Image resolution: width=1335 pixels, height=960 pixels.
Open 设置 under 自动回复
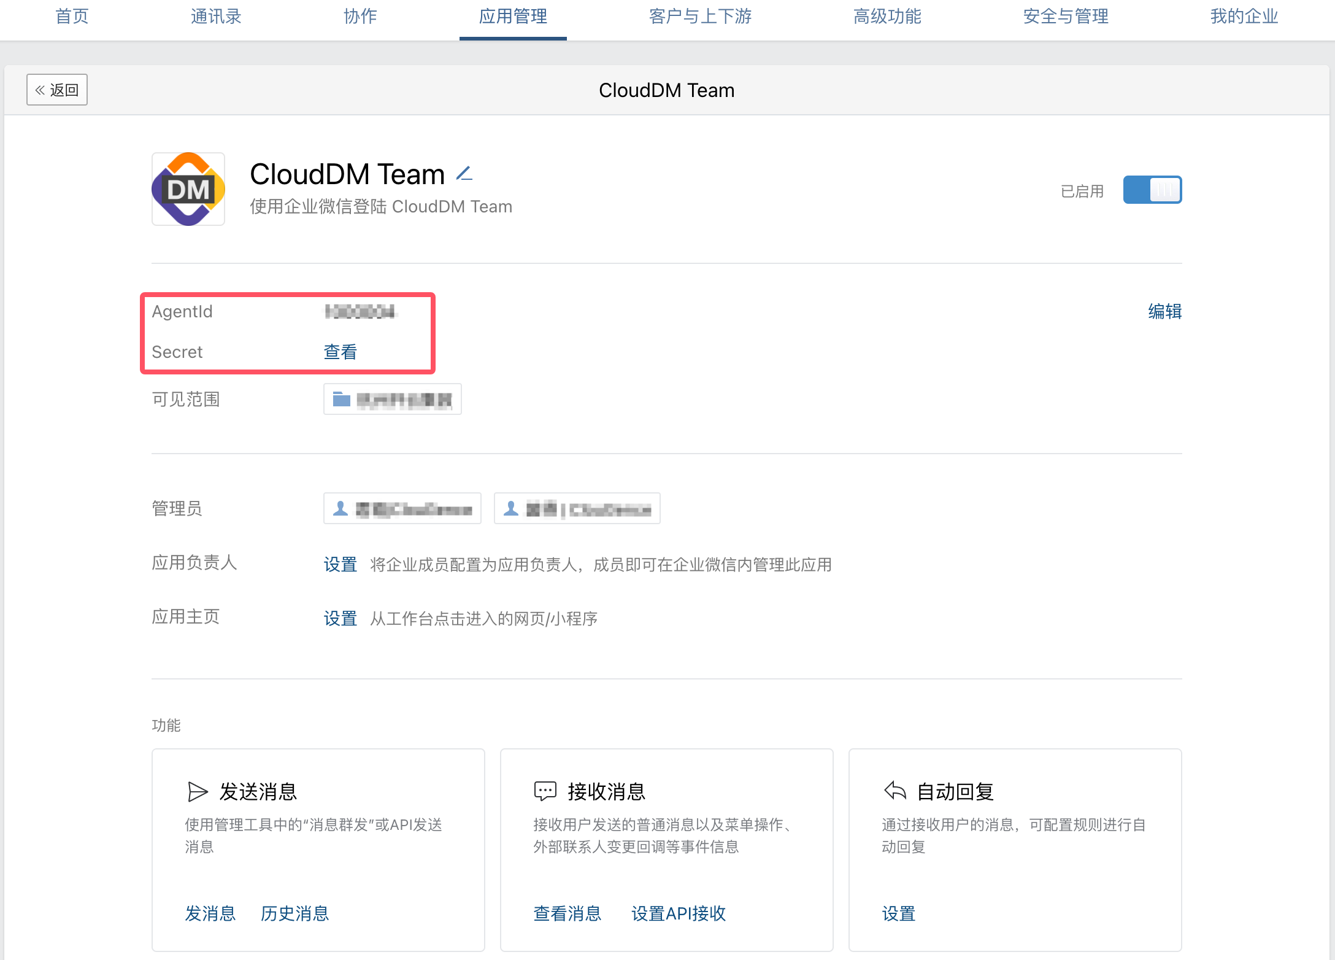tap(898, 913)
